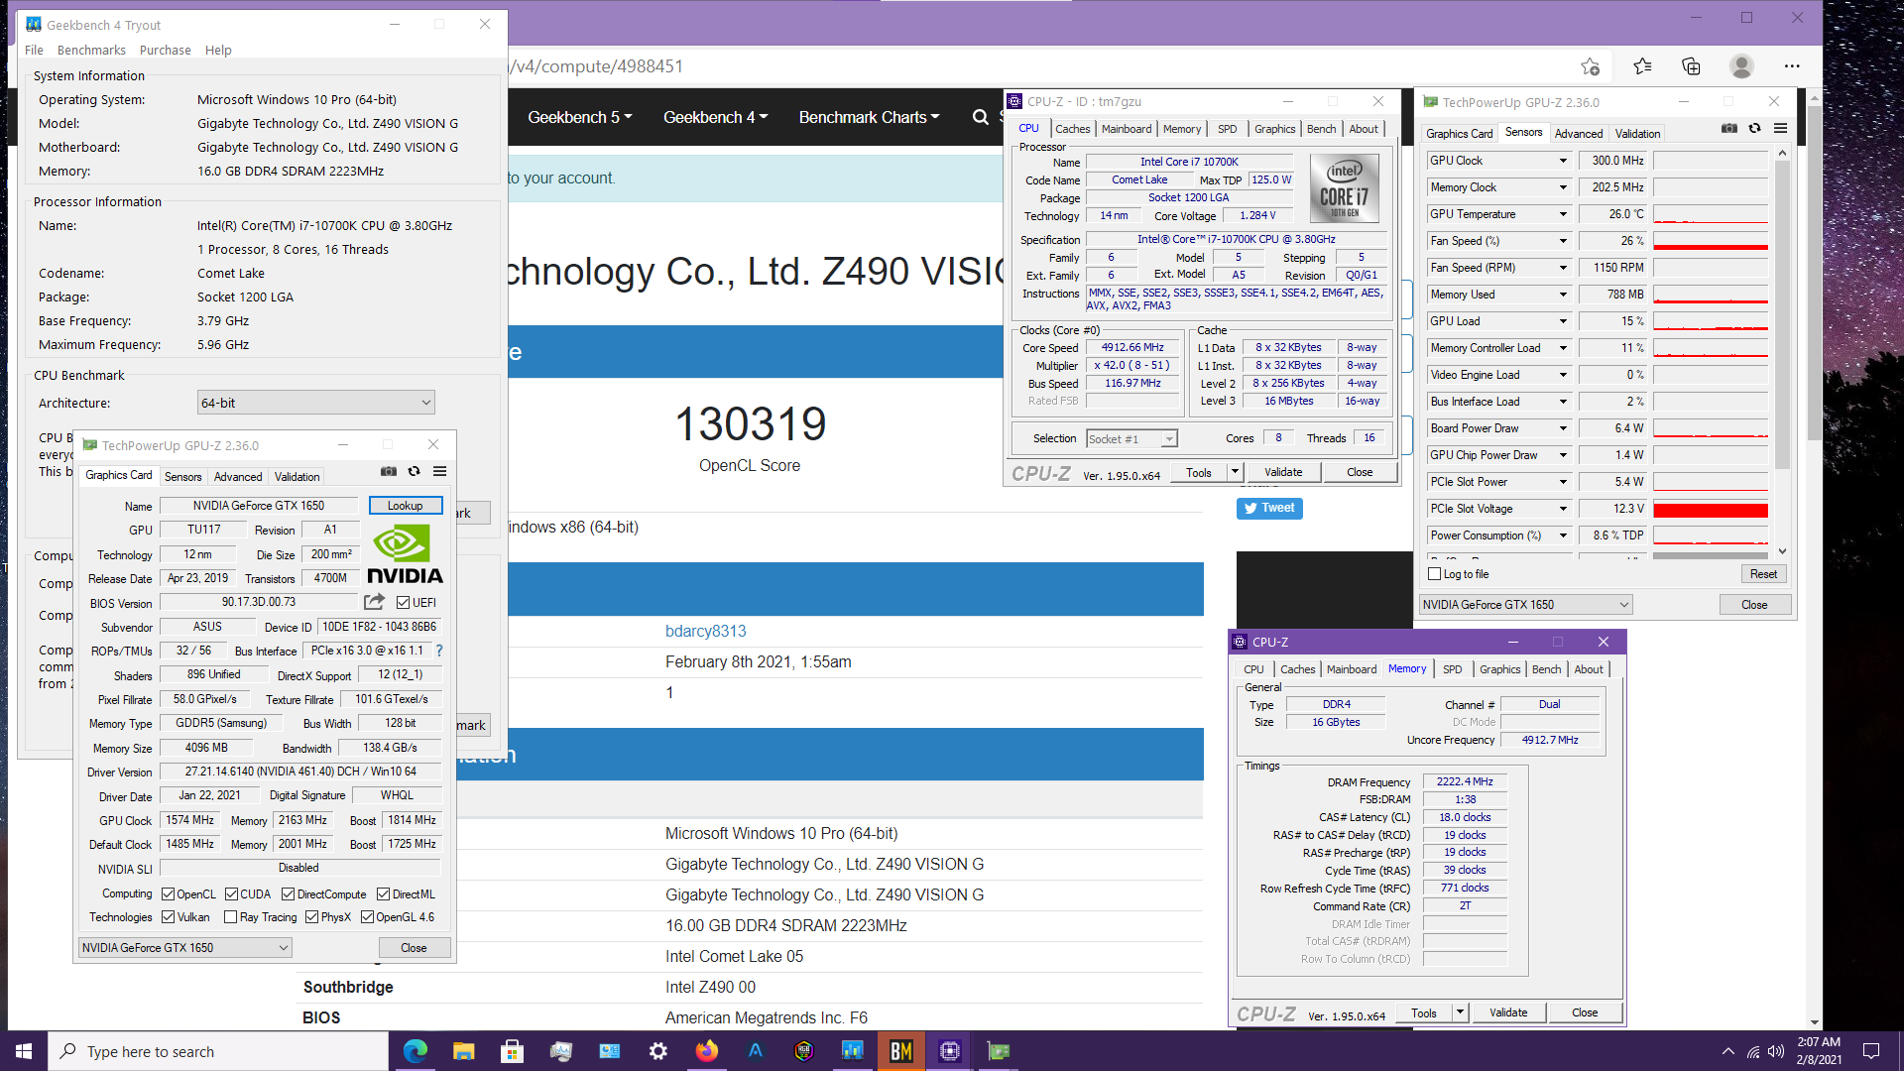Open Purchase menu in Geekbench 4
Image resolution: width=1904 pixels, height=1071 pixels.
[165, 50]
